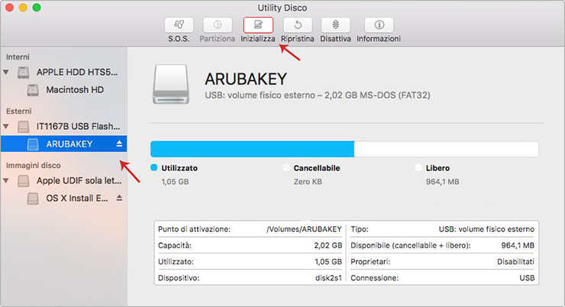Click the Connessione USB value
Viewport: 565px width, 307px height.
pos(527,278)
